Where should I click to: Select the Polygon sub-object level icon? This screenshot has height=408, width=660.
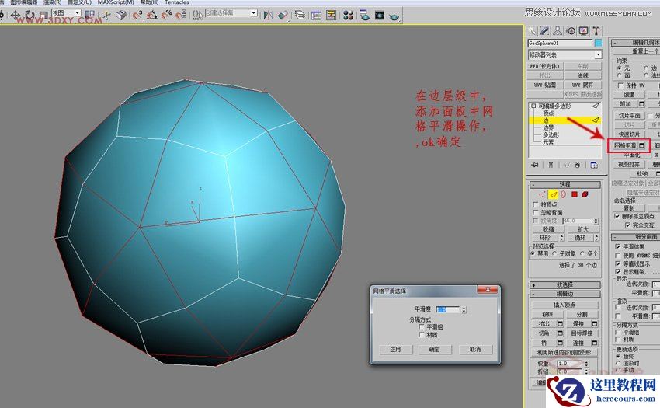[x=574, y=194]
